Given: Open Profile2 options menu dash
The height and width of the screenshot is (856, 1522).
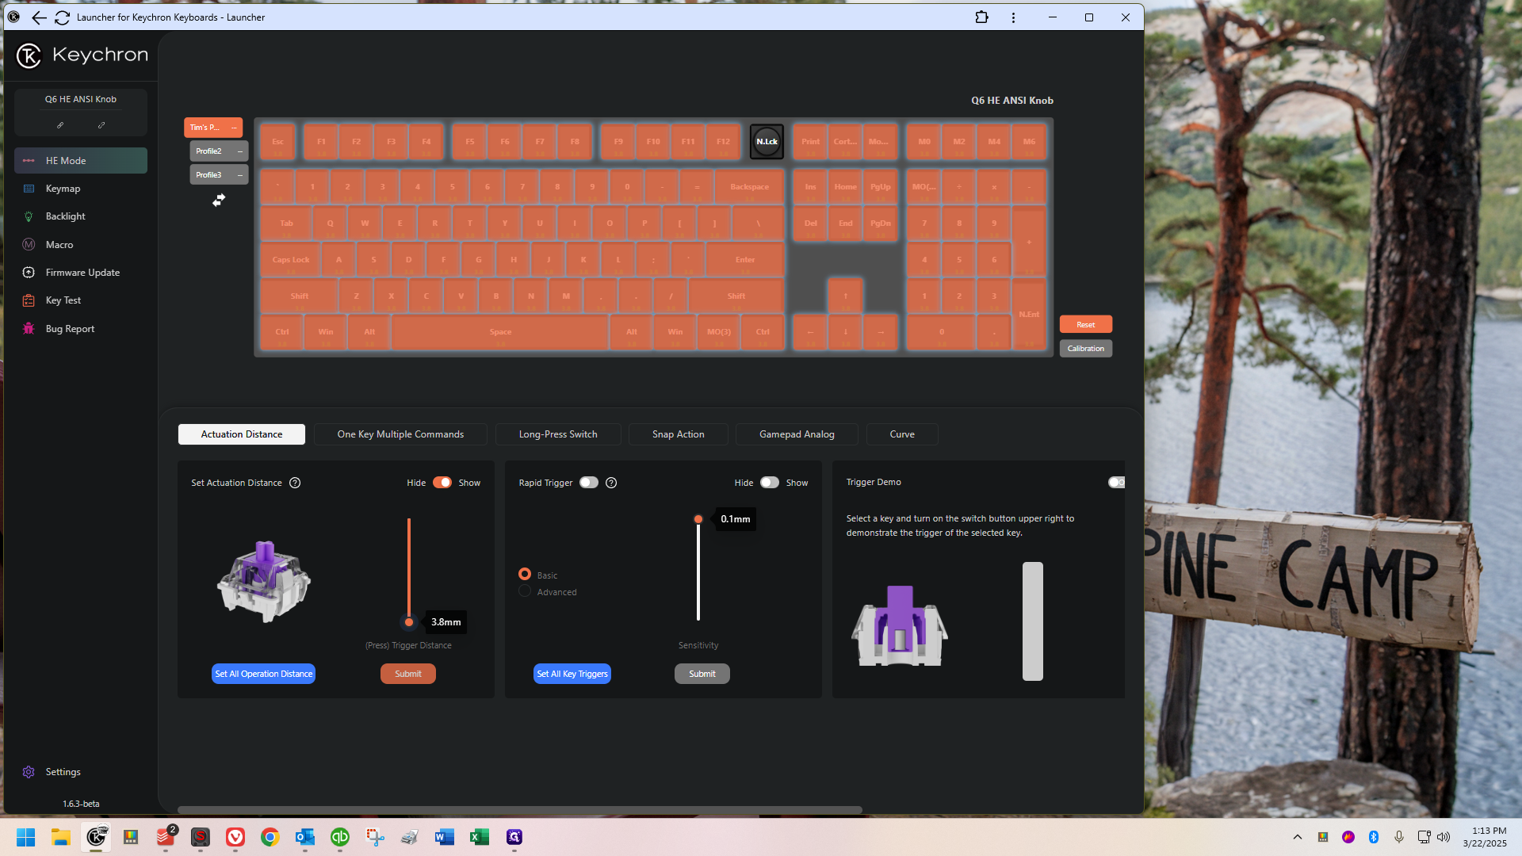Looking at the screenshot, I should (240, 151).
